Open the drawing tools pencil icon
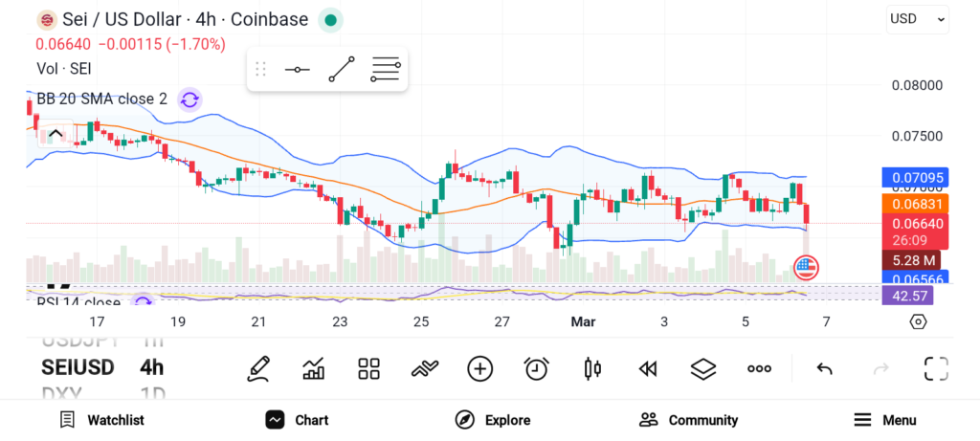Viewport: 980px width, 441px height. point(257,368)
